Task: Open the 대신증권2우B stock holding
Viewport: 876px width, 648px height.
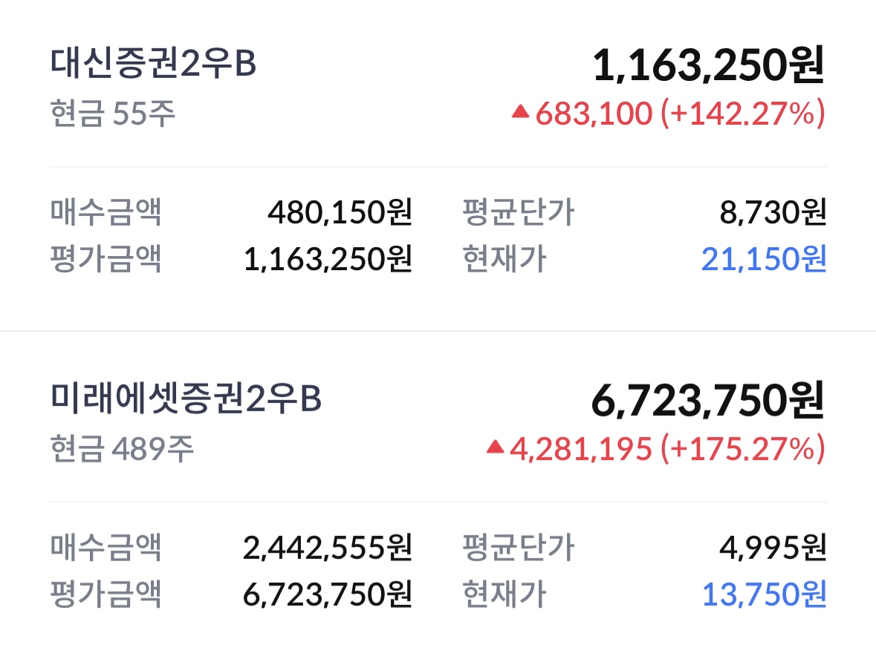Action: pyautogui.click(x=154, y=64)
